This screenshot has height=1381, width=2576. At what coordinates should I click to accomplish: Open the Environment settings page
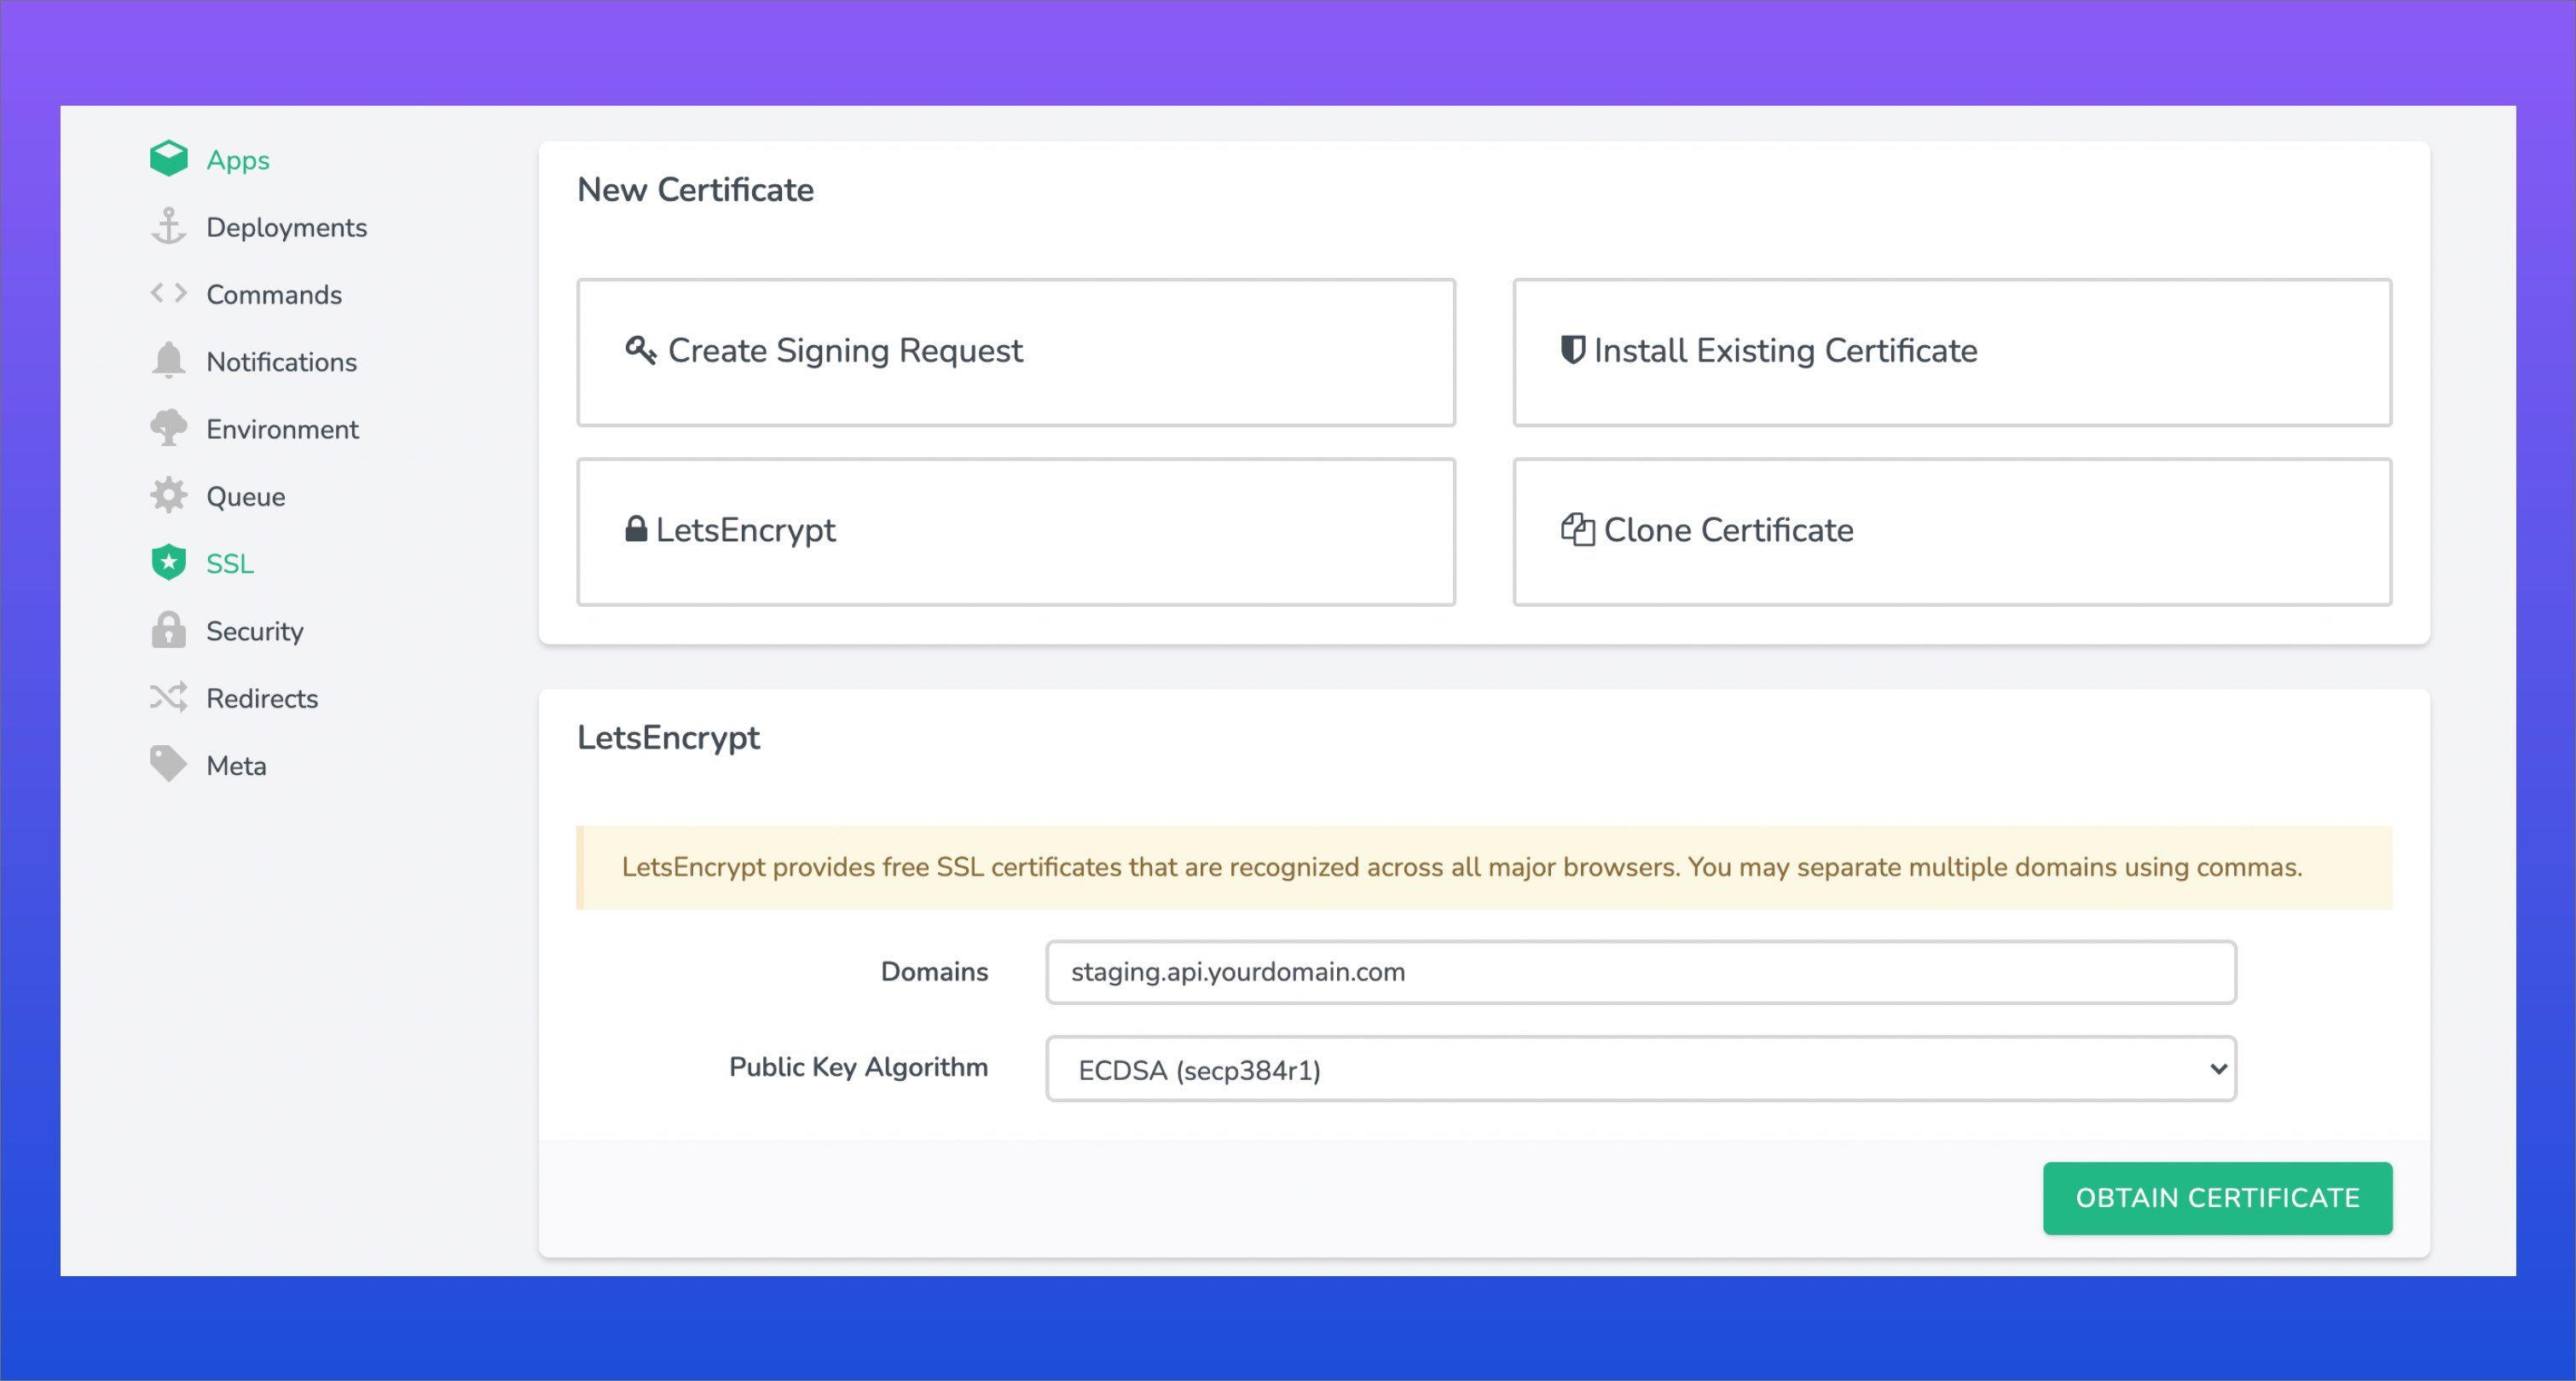[282, 429]
